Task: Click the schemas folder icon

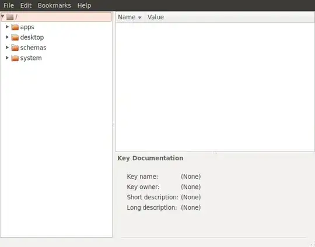Action: [x=15, y=48]
